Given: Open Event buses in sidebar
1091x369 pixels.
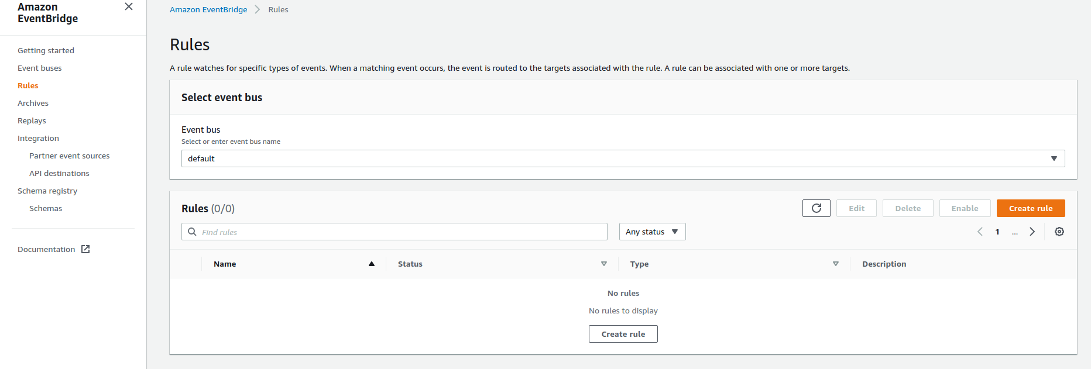Looking at the screenshot, I should (x=39, y=68).
